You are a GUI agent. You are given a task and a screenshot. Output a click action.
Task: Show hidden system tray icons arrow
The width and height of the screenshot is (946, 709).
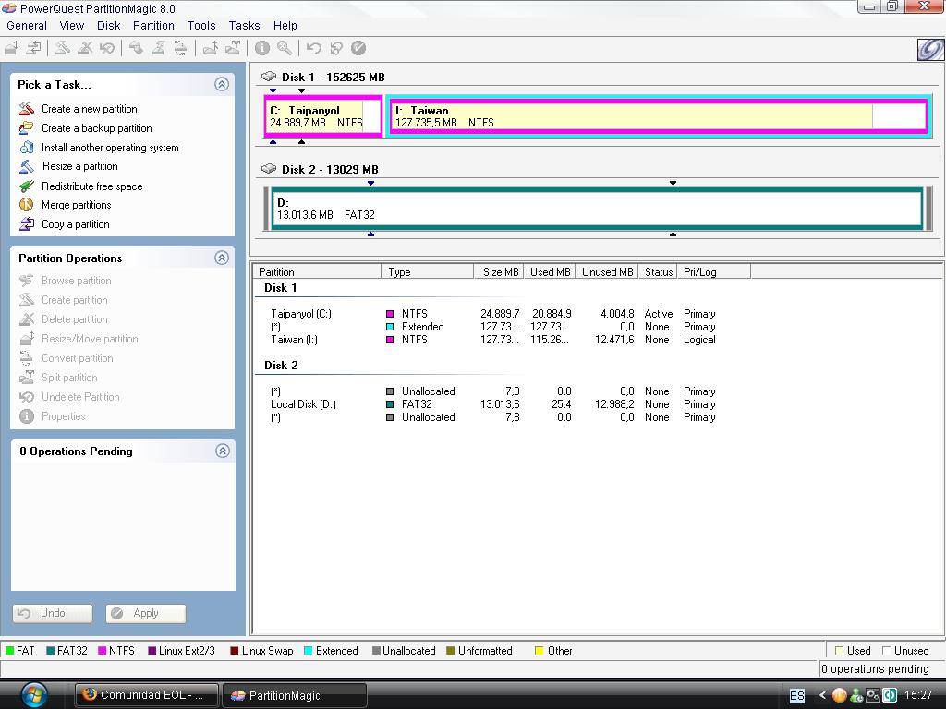click(x=821, y=695)
